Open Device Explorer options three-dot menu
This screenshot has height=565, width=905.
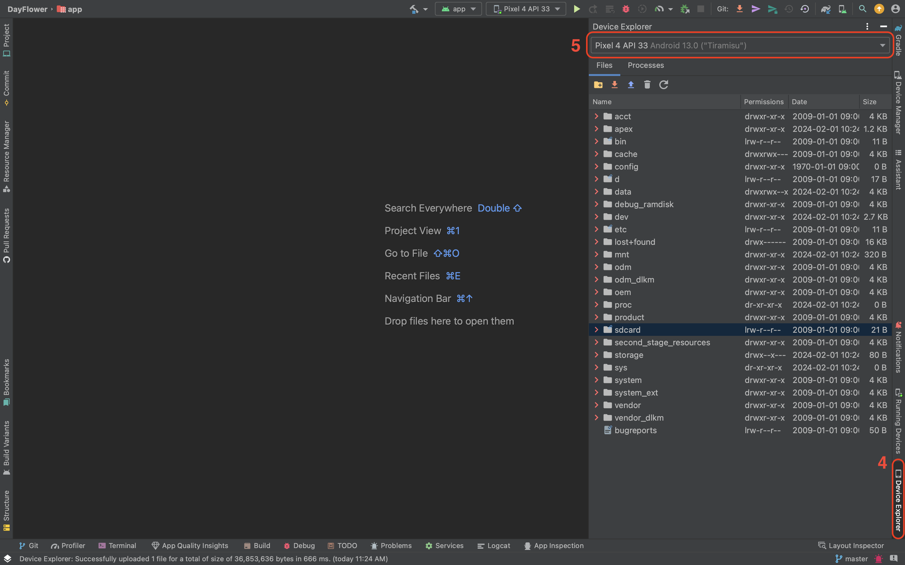867,27
